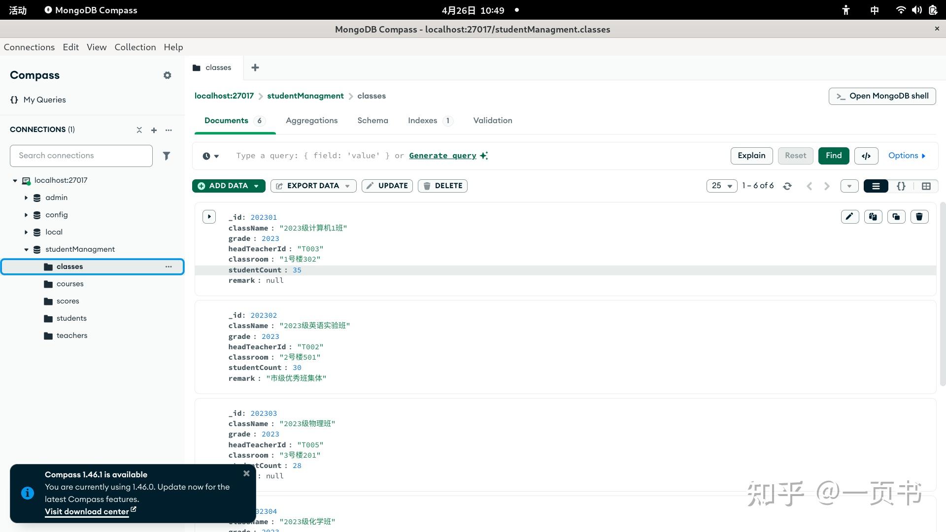The height and width of the screenshot is (532, 946).
Task: Expand the admin database
Action: tap(26, 198)
